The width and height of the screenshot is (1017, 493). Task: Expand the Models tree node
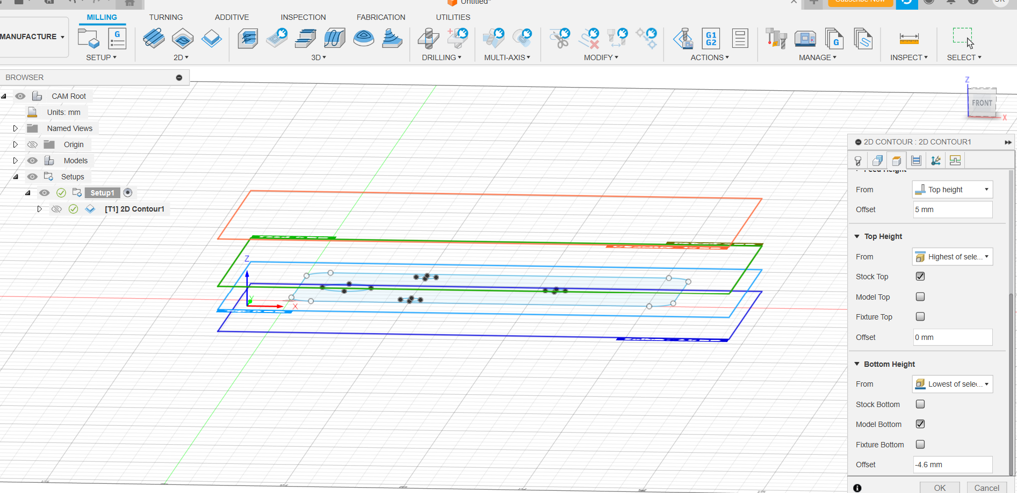click(15, 161)
